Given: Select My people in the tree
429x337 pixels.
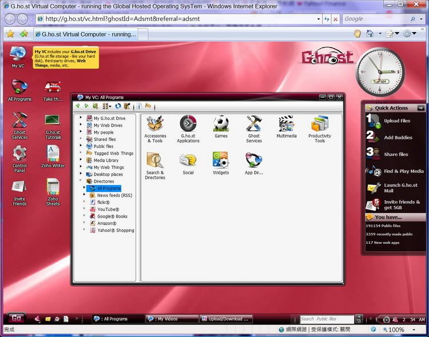Looking at the screenshot, I should [x=104, y=133].
